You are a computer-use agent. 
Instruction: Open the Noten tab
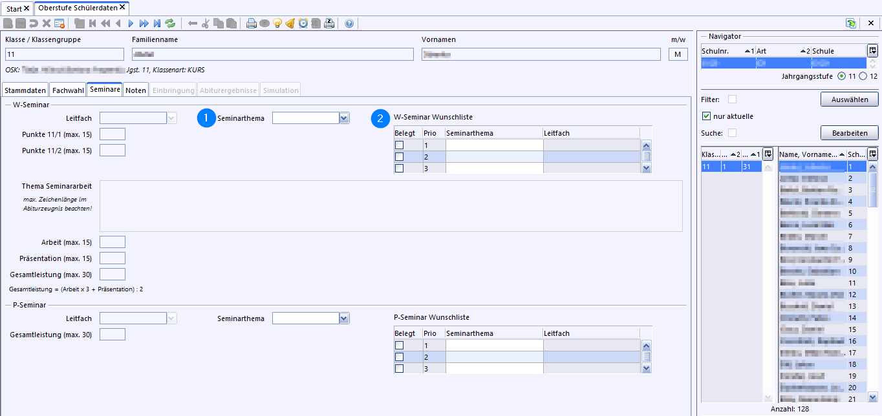tap(136, 90)
